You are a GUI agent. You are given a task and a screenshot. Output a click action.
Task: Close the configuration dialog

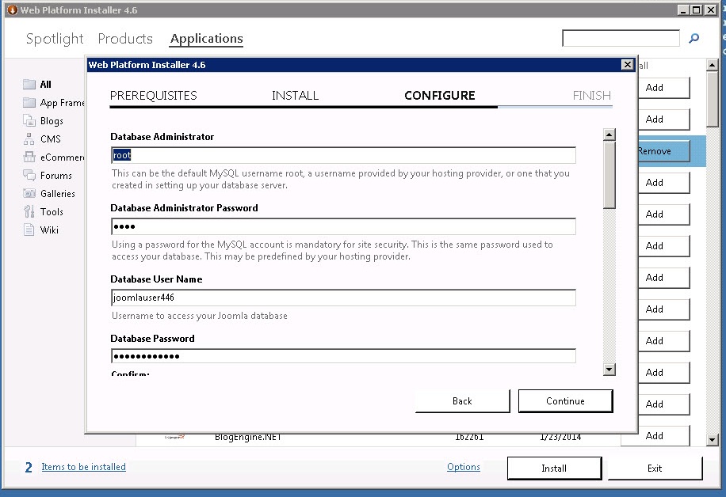627,65
